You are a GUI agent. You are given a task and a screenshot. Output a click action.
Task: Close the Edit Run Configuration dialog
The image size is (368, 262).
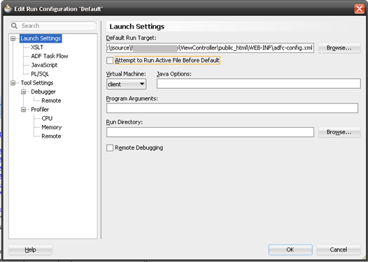pos(360,9)
